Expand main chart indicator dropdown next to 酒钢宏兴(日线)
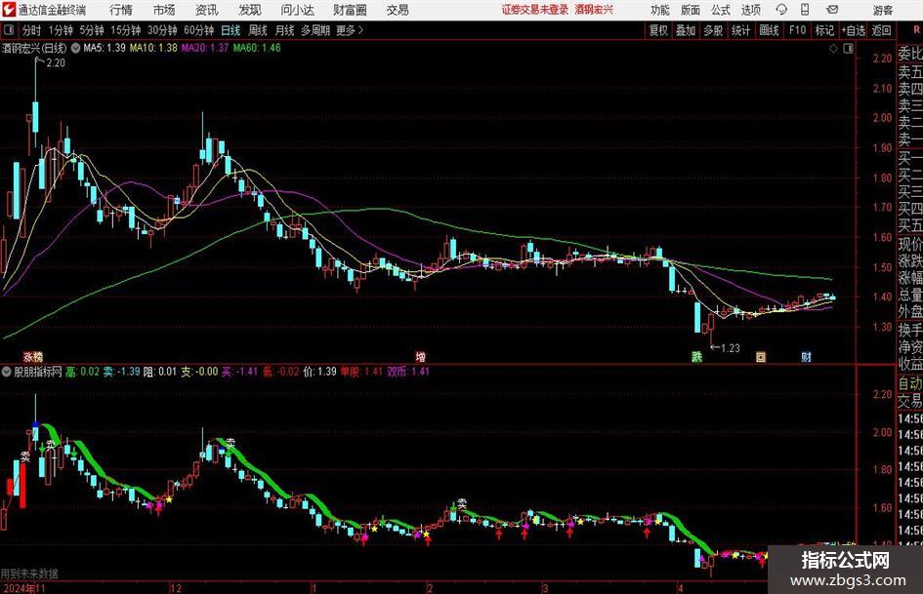923x594 pixels. (x=75, y=48)
